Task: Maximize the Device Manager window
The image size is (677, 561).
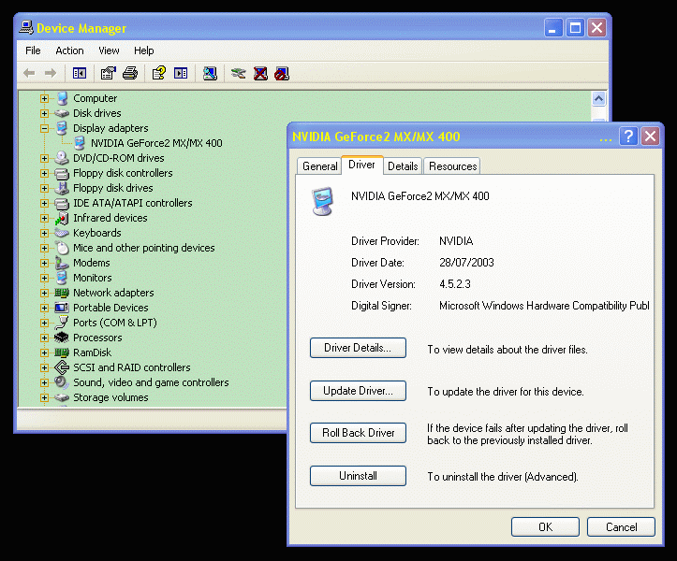Action: pos(575,28)
